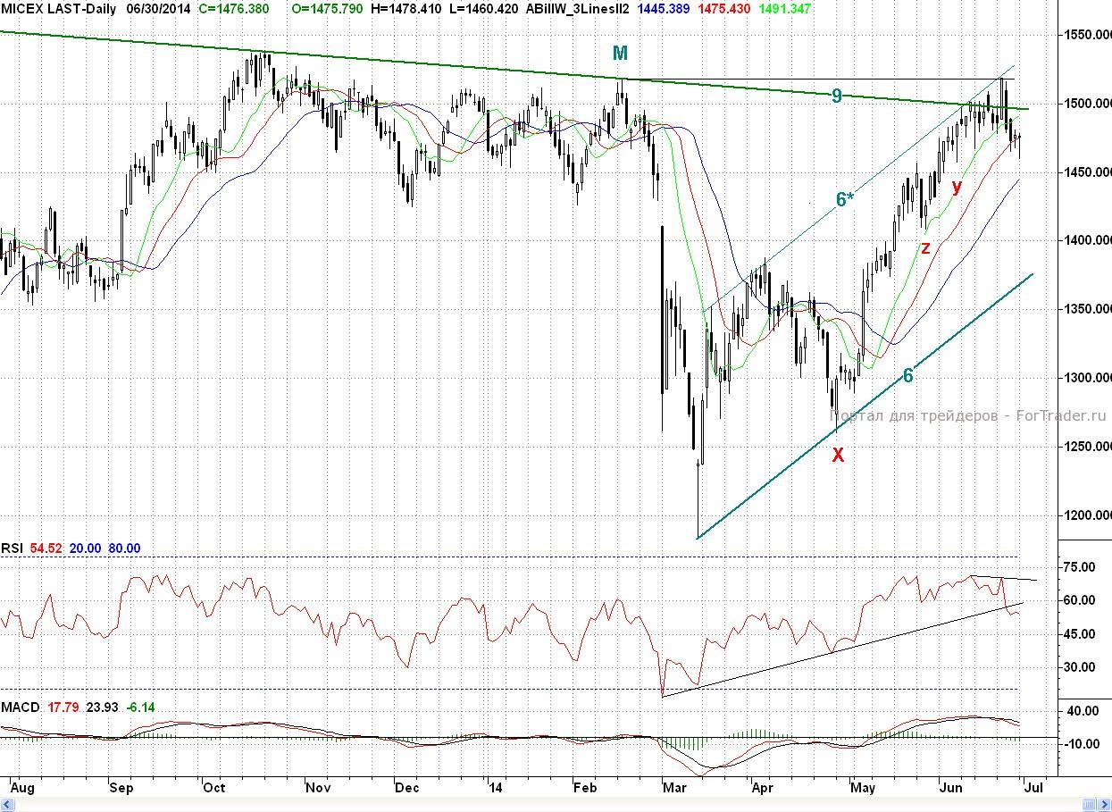Click the Oct label on time axis

pos(214,789)
